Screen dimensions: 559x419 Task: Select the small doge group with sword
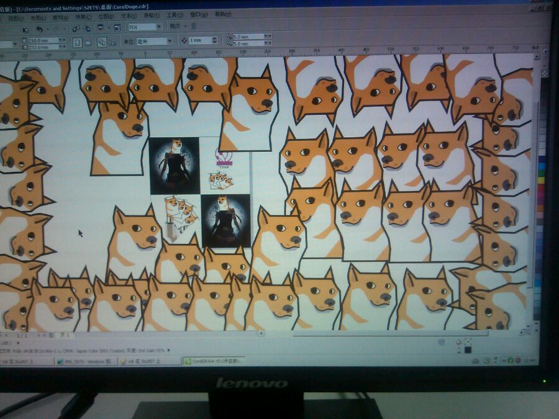point(180,218)
